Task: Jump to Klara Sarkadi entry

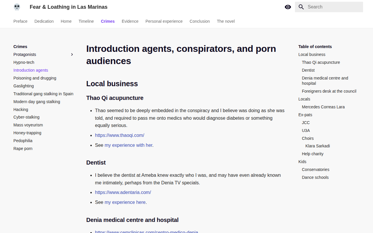Action: click(x=318, y=146)
